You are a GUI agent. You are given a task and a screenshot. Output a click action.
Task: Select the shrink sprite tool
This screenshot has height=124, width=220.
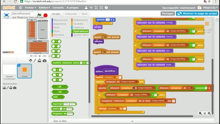pos(101,8)
